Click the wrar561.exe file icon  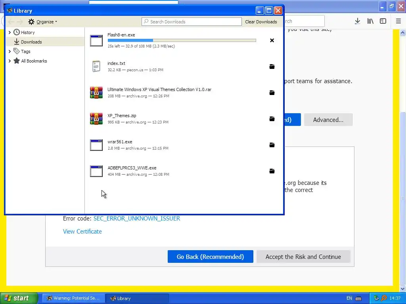click(96, 145)
